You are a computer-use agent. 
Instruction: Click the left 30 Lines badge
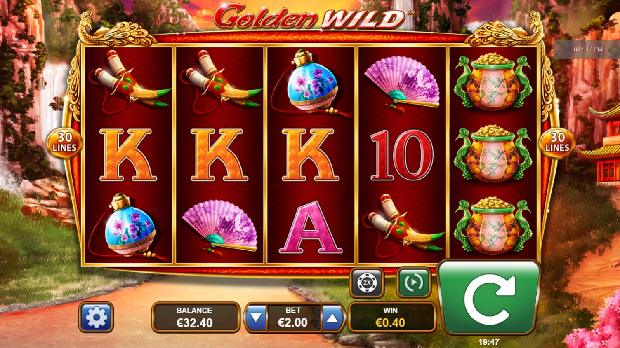[x=64, y=142]
